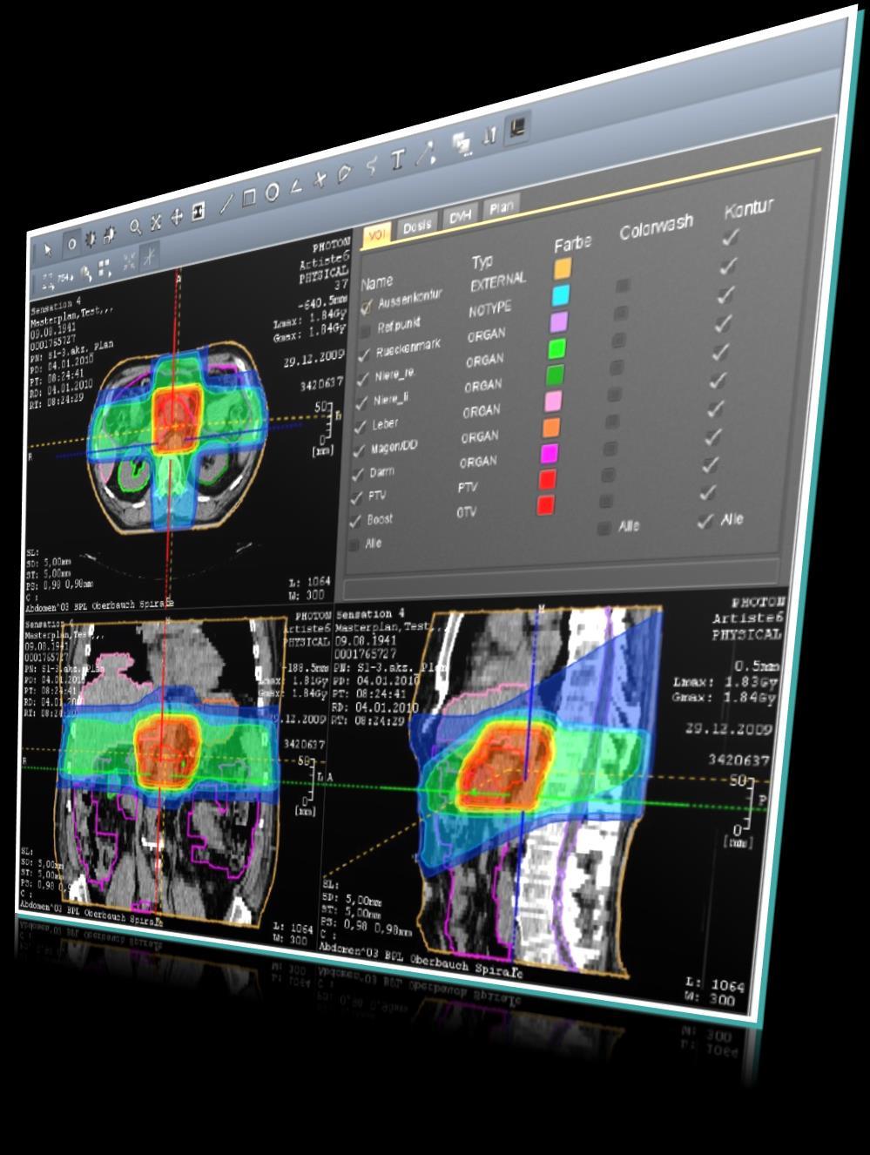Select the arrow annotation tool
The image size is (870, 1155).
pos(425,152)
